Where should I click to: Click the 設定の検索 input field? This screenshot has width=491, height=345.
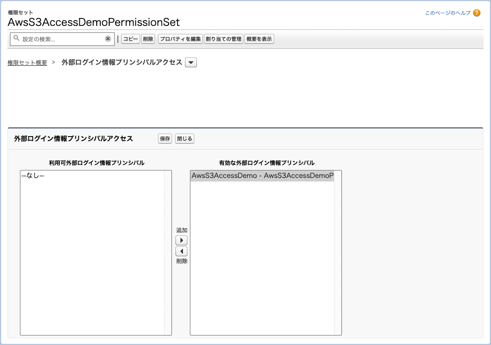pyautogui.click(x=62, y=39)
